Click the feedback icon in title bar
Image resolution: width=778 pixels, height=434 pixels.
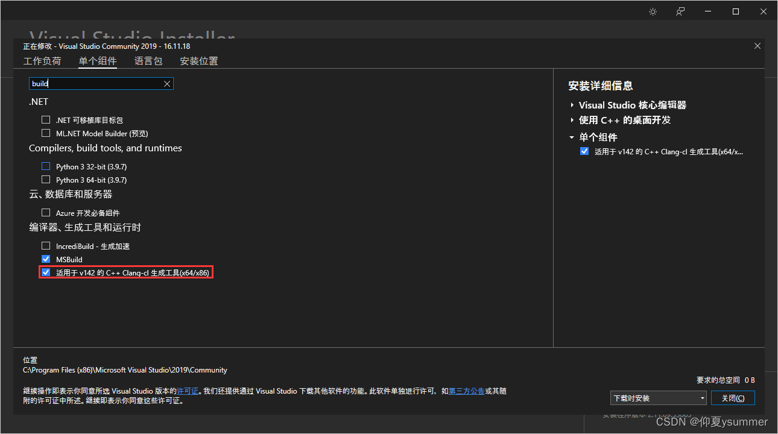click(x=680, y=11)
